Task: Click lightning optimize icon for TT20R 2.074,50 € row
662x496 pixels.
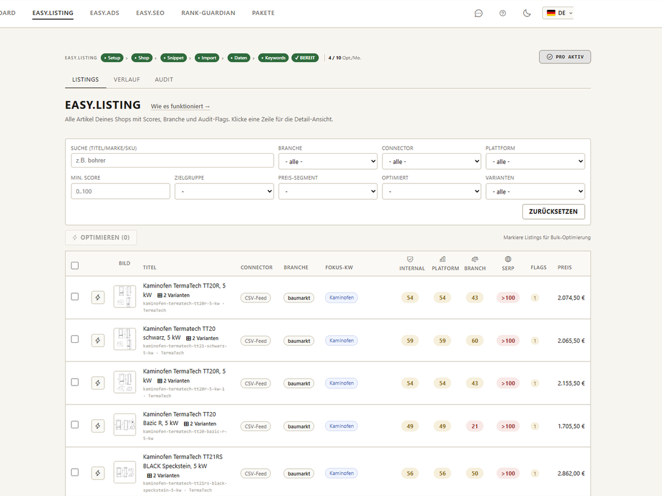Action: (x=98, y=298)
